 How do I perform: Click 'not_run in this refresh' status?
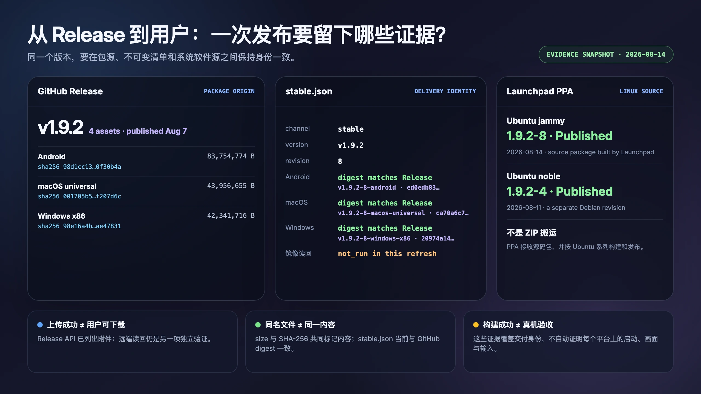click(387, 254)
